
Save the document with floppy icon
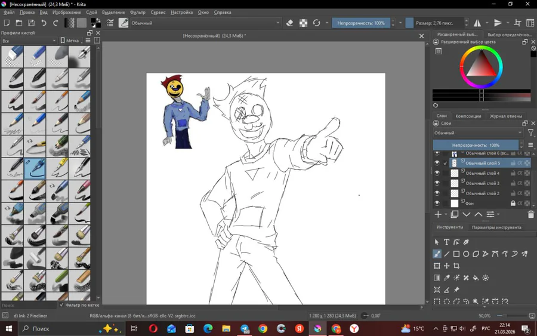tap(31, 23)
